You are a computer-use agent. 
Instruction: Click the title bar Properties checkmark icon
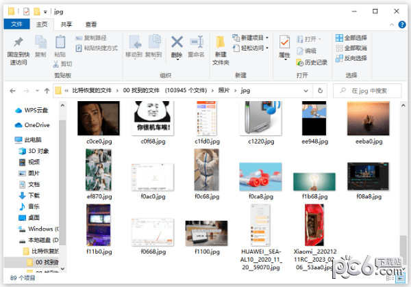pos(26,12)
